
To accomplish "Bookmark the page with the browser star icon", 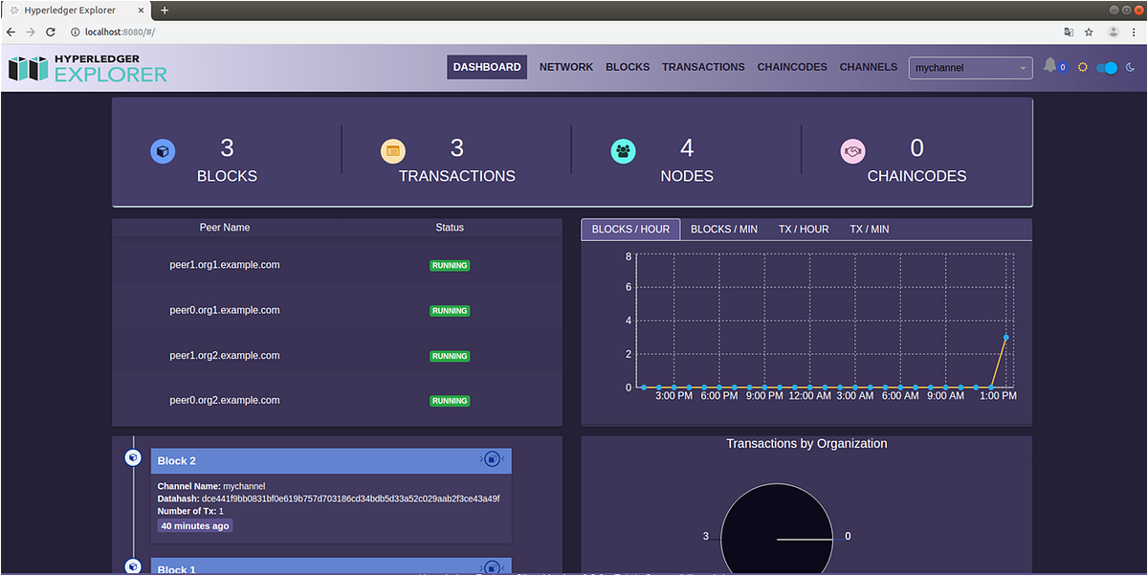I will click(1089, 32).
